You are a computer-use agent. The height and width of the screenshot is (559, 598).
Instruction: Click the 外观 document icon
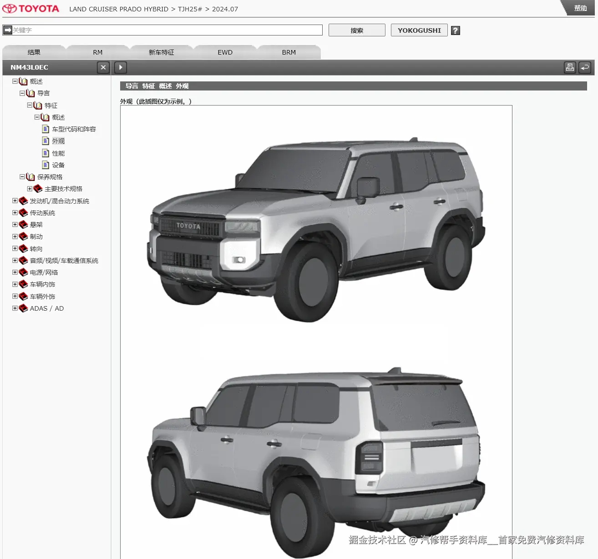point(46,141)
